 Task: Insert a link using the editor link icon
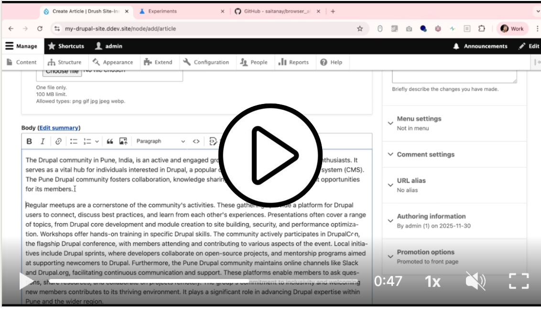point(58,141)
